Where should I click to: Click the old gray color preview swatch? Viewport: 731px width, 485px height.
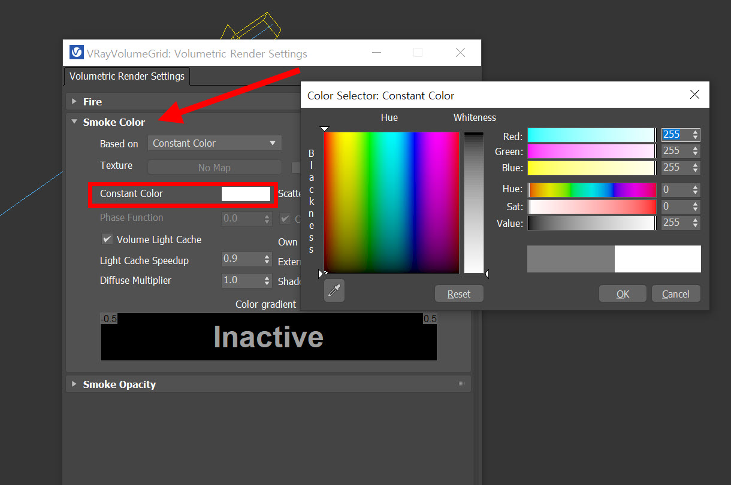[x=571, y=259]
